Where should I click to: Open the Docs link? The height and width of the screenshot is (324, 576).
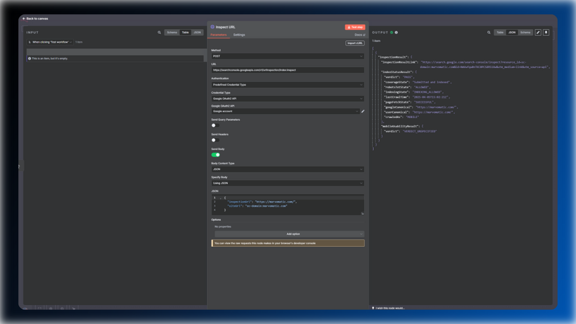coord(359,35)
